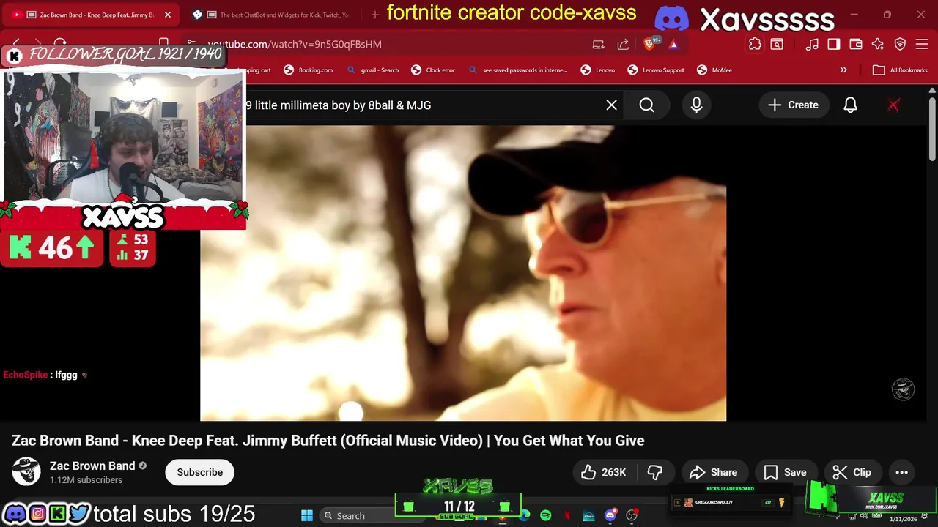938x527 pixels.
Task: Expand hidden bookmarks with double chevron
Action: (x=843, y=70)
